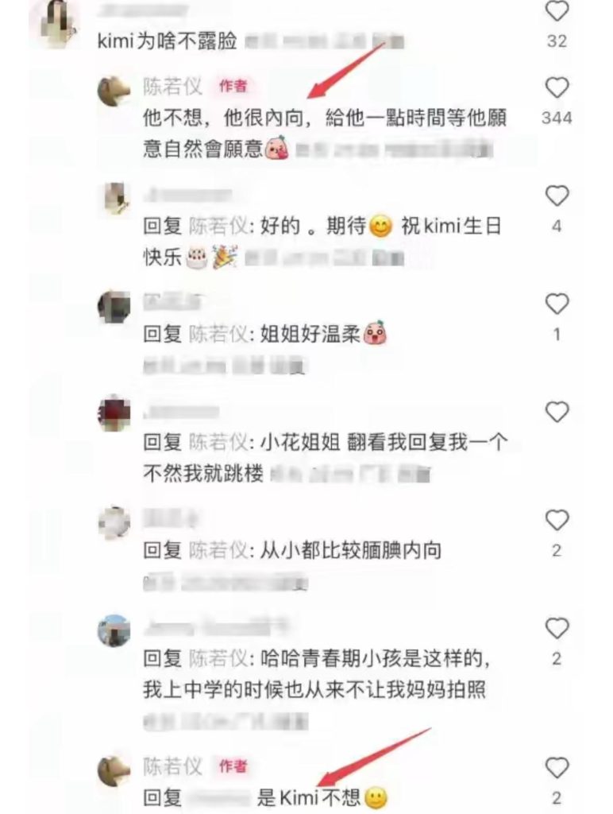Like the author's reply with 344 likes

pos(557,87)
